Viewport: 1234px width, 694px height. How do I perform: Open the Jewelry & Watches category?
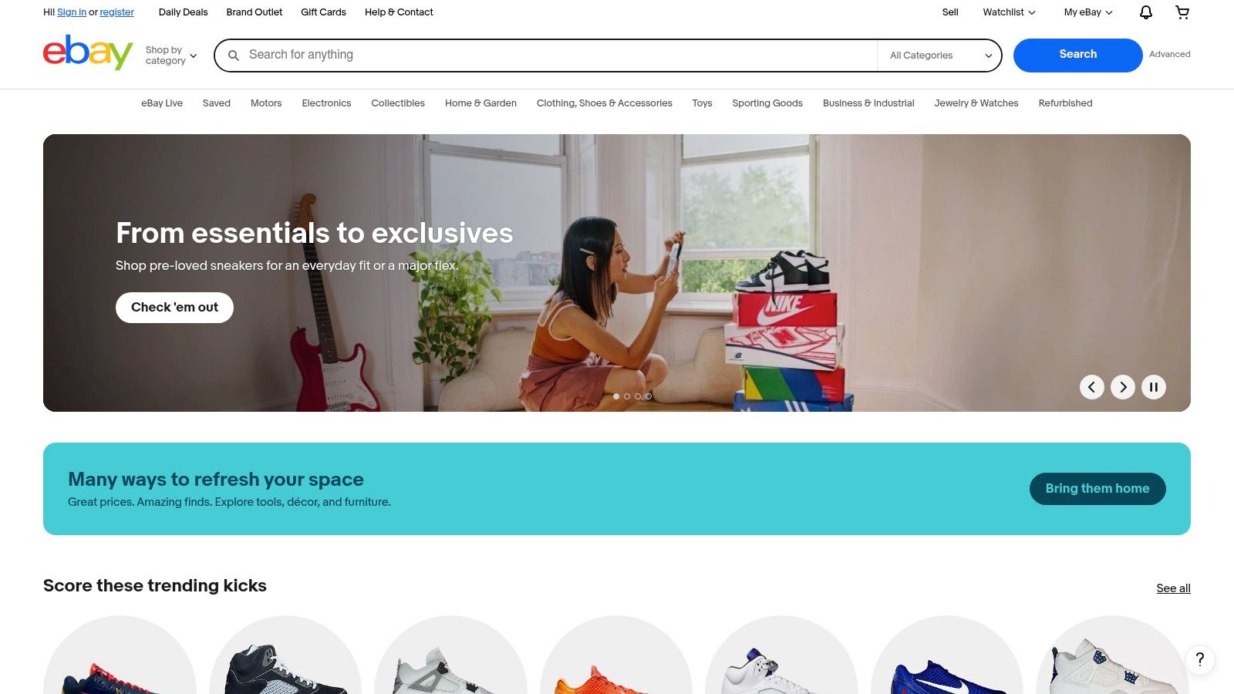pyautogui.click(x=976, y=103)
